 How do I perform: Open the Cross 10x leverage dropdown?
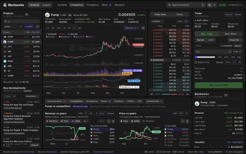(x=235, y=40)
